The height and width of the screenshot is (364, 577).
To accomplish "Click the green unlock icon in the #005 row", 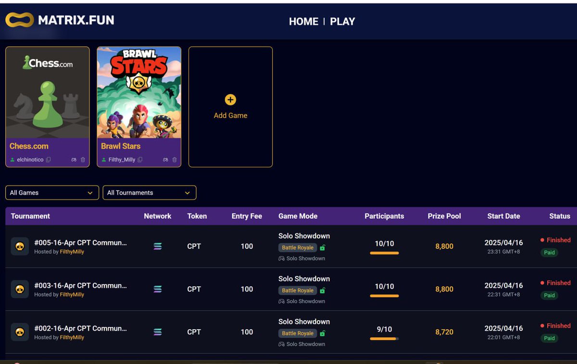I will click(323, 247).
